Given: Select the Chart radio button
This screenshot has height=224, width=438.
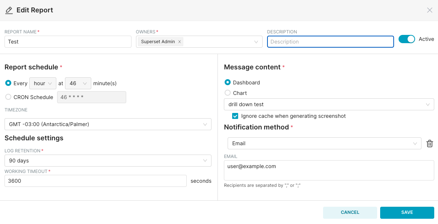Looking at the screenshot, I should 228,93.
